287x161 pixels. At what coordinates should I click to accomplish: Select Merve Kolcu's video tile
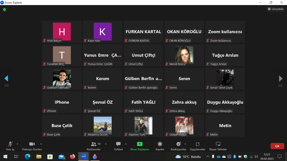[x=184, y=55]
